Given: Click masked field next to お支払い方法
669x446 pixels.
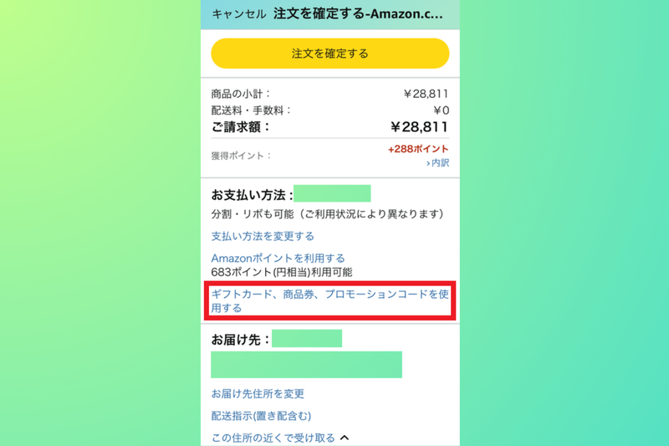Looking at the screenshot, I should [x=332, y=194].
